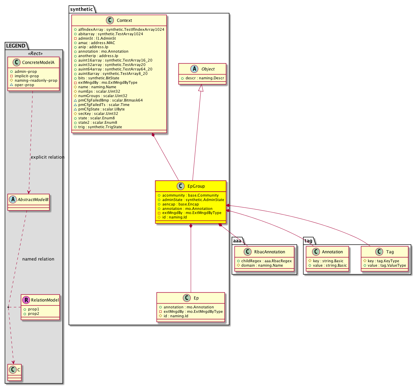Click the tag package tab label

pyautogui.click(x=308, y=241)
